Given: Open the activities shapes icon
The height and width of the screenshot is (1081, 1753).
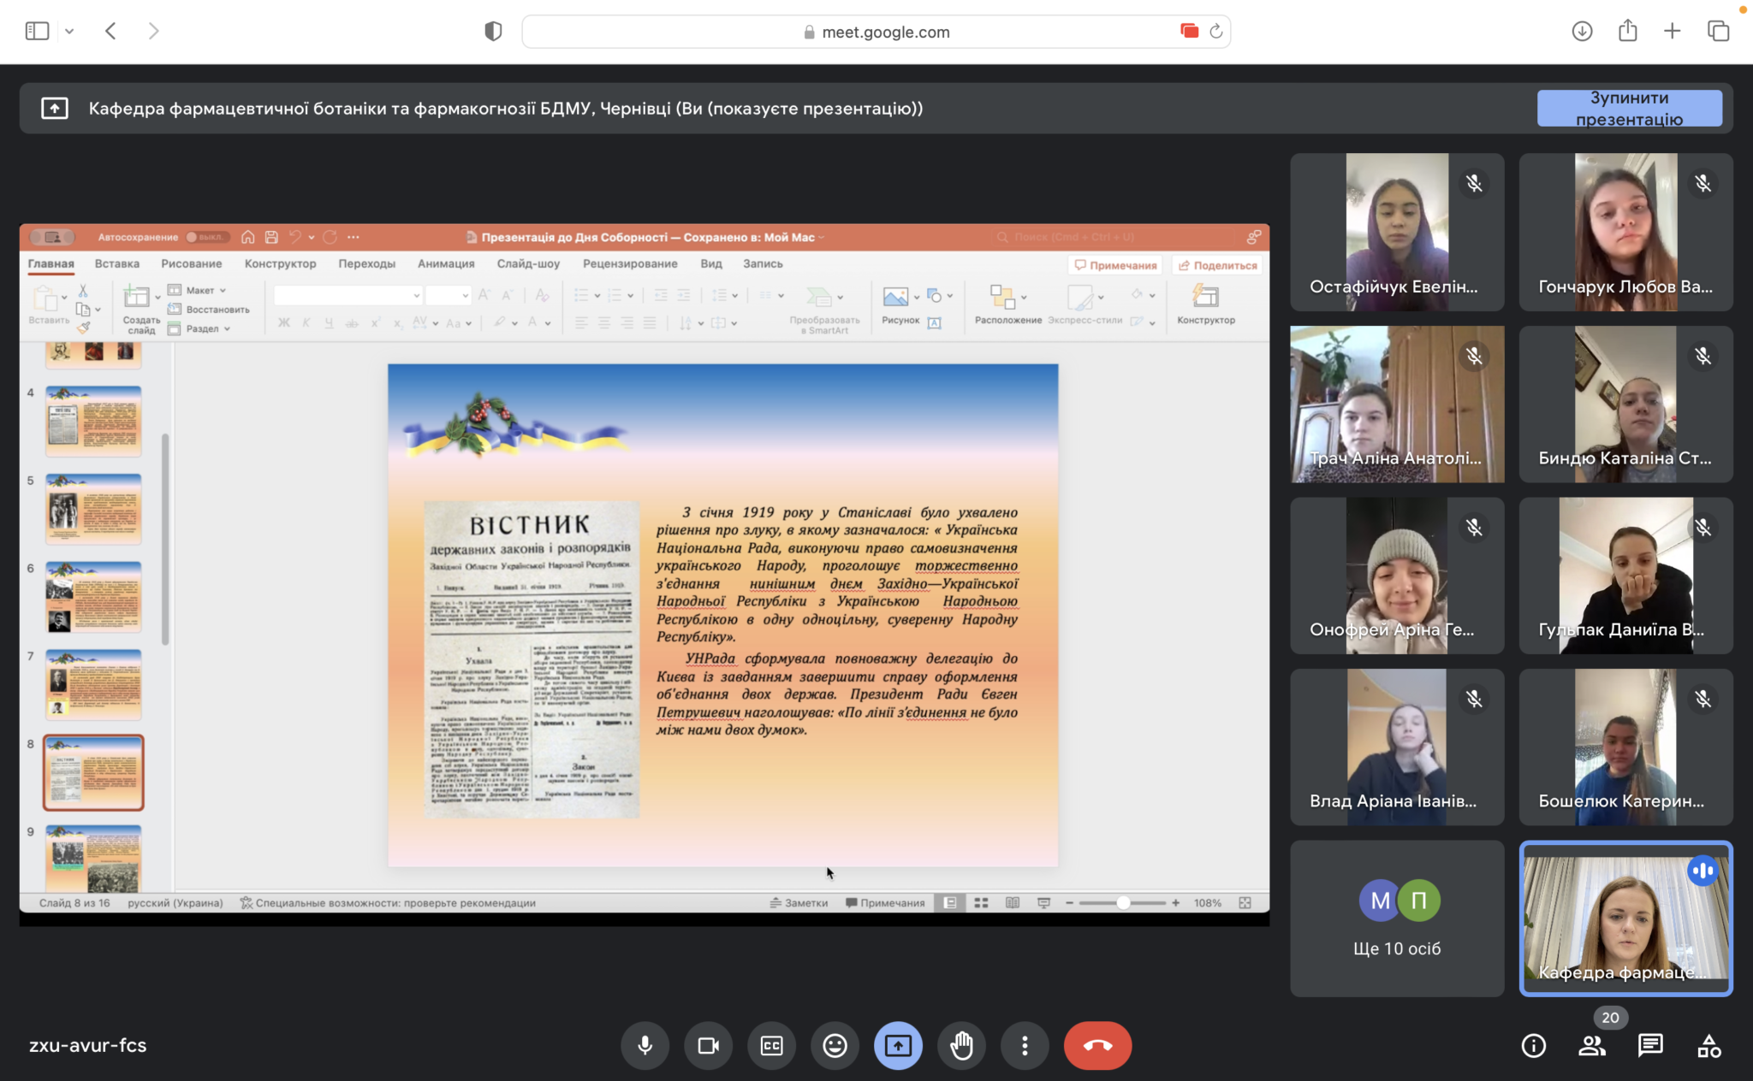Looking at the screenshot, I should (1708, 1045).
